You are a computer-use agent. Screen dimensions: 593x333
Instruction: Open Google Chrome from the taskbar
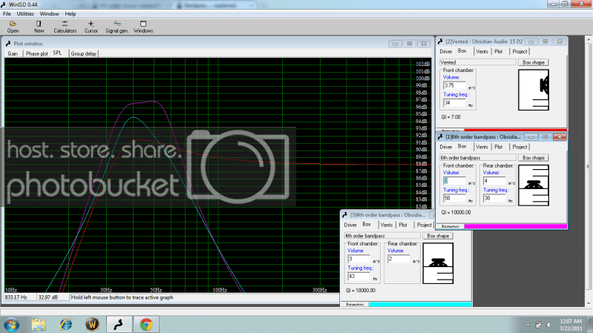pyautogui.click(x=146, y=325)
